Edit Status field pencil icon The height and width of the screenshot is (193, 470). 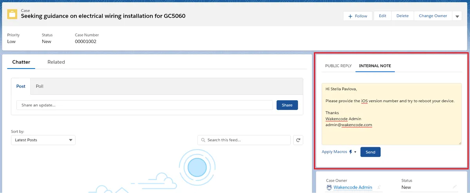[x=455, y=187]
